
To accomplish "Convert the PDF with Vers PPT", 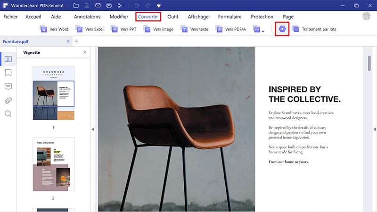I will click(x=123, y=29).
